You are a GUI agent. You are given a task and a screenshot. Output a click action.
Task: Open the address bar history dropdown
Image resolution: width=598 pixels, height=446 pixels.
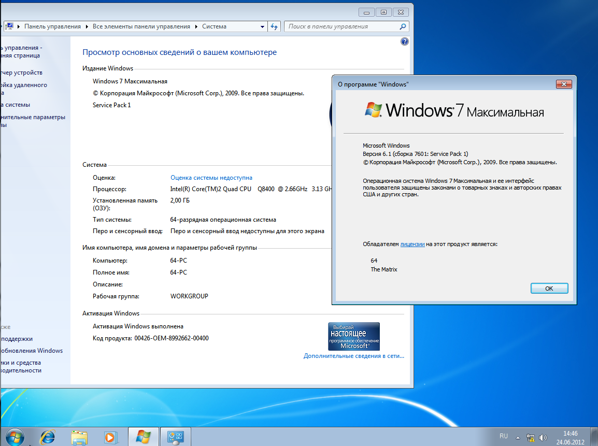click(262, 27)
